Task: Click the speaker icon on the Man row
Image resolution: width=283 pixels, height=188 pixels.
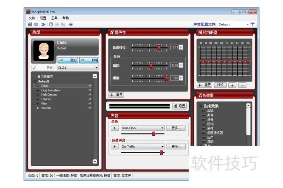Action: tap(90, 103)
